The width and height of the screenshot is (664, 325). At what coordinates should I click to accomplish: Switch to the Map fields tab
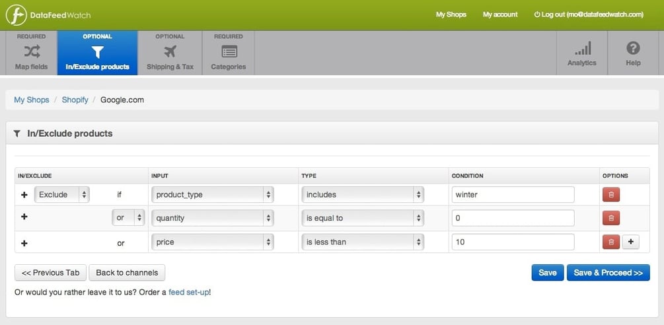point(31,53)
